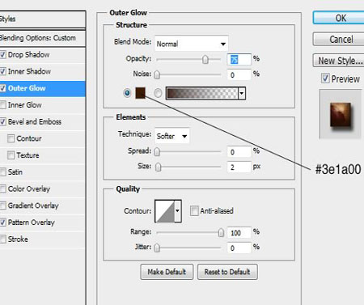Uncheck the Outer Glow checkbox
Image resolution: width=364 pixels, height=305 pixels.
coord(2,88)
